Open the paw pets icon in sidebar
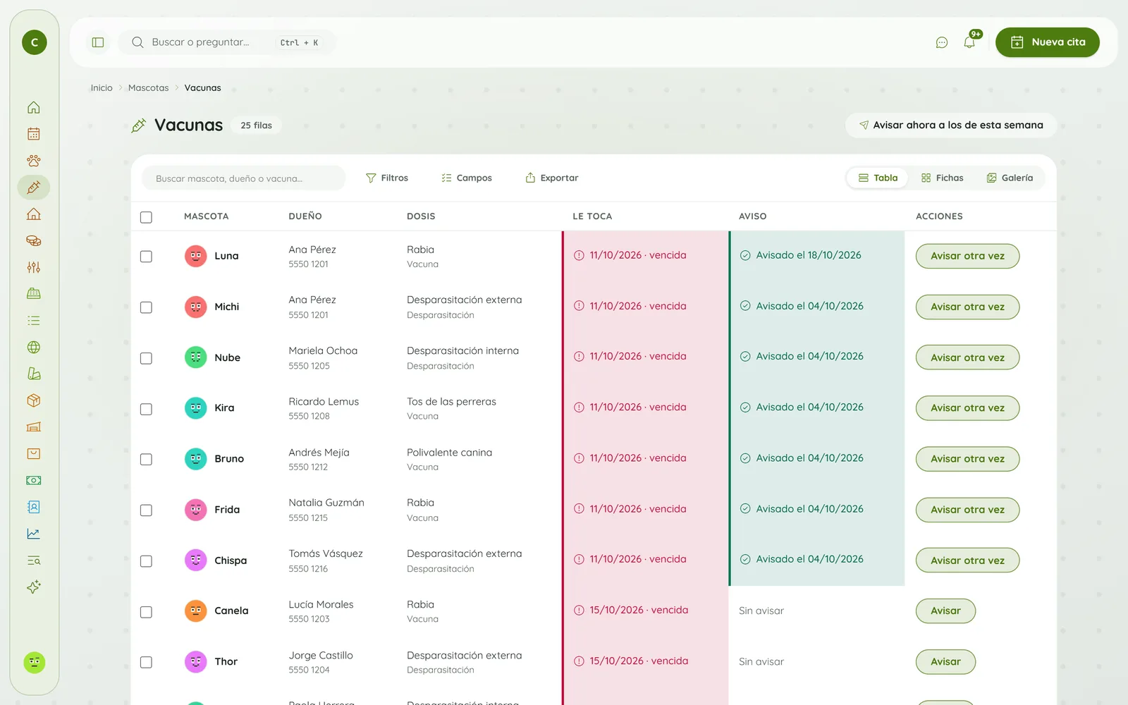1128x705 pixels. (x=34, y=161)
